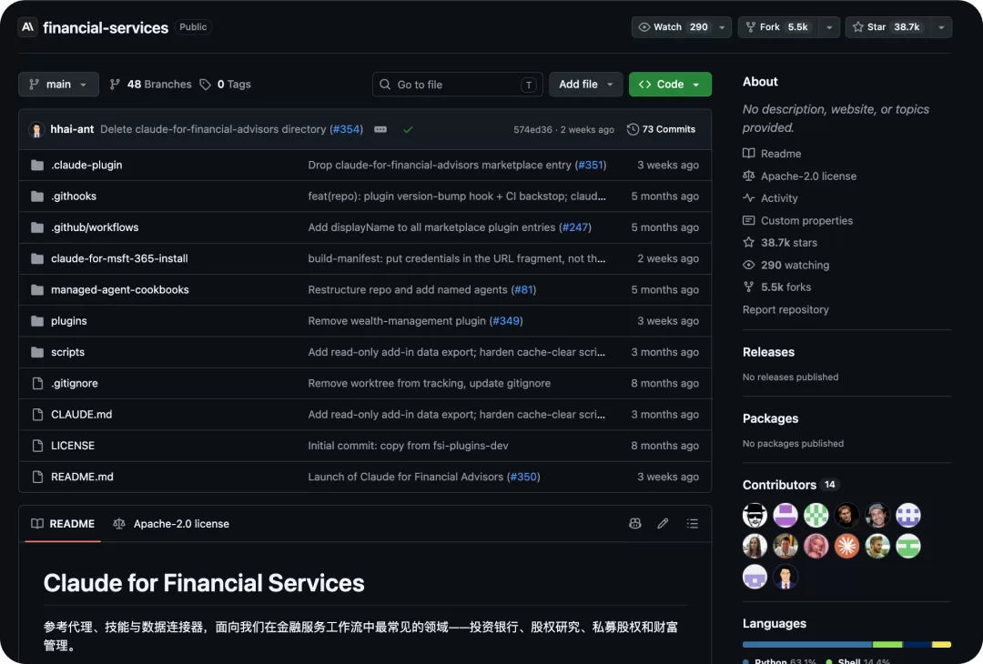This screenshot has width=983, height=664.
Task: Open the Custom properties link
Action: tap(806, 220)
